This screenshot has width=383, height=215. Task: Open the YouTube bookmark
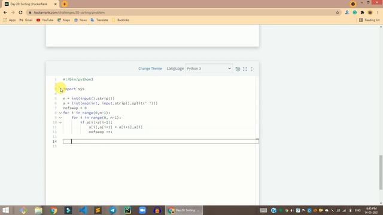(x=45, y=20)
